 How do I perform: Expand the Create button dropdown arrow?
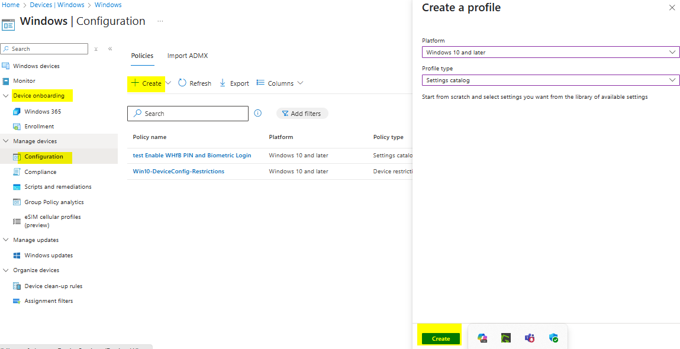coord(169,83)
